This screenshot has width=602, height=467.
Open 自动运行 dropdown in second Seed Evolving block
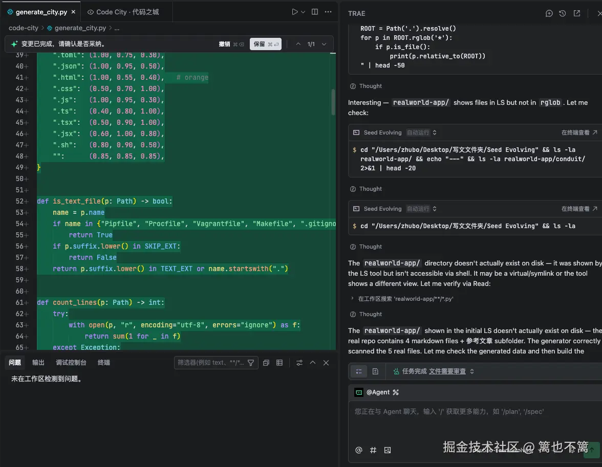[x=422, y=209]
